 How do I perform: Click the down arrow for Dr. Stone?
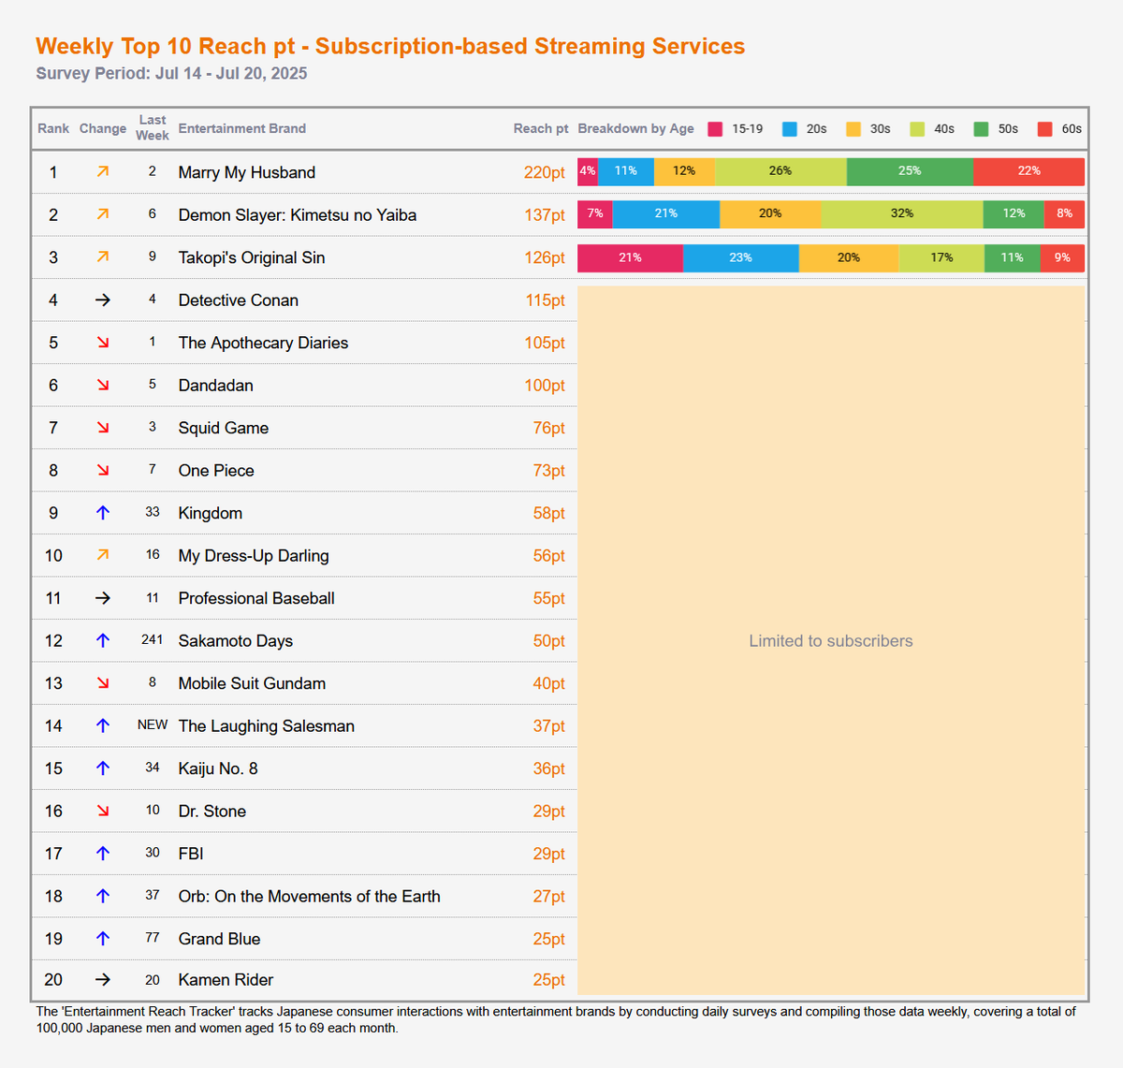click(103, 811)
